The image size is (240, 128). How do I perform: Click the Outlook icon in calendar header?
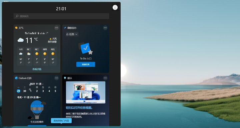tap(16, 78)
